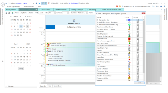Open the View dropdown in toolbar
Screen dimensions: 168x93
pyautogui.click(x=17, y=13)
